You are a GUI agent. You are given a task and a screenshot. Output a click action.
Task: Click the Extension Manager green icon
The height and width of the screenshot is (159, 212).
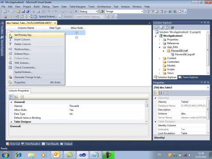(170, 11)
